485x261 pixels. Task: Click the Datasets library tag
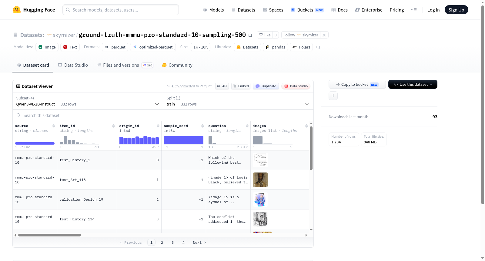point(247,47)
